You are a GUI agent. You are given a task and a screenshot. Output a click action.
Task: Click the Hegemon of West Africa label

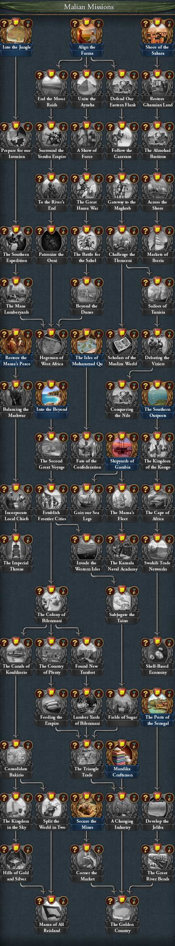tap(52, 361)
